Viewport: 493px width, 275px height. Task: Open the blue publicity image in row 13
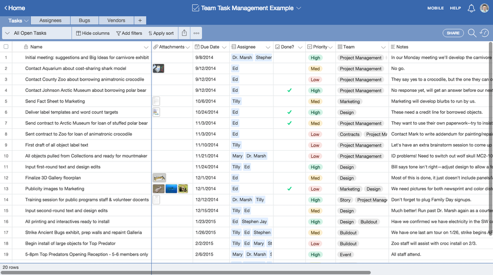point(171,189)
